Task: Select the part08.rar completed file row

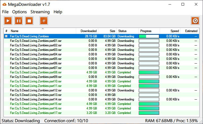Action: 36,72
